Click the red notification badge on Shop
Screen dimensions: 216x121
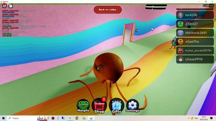click(104, 99)
